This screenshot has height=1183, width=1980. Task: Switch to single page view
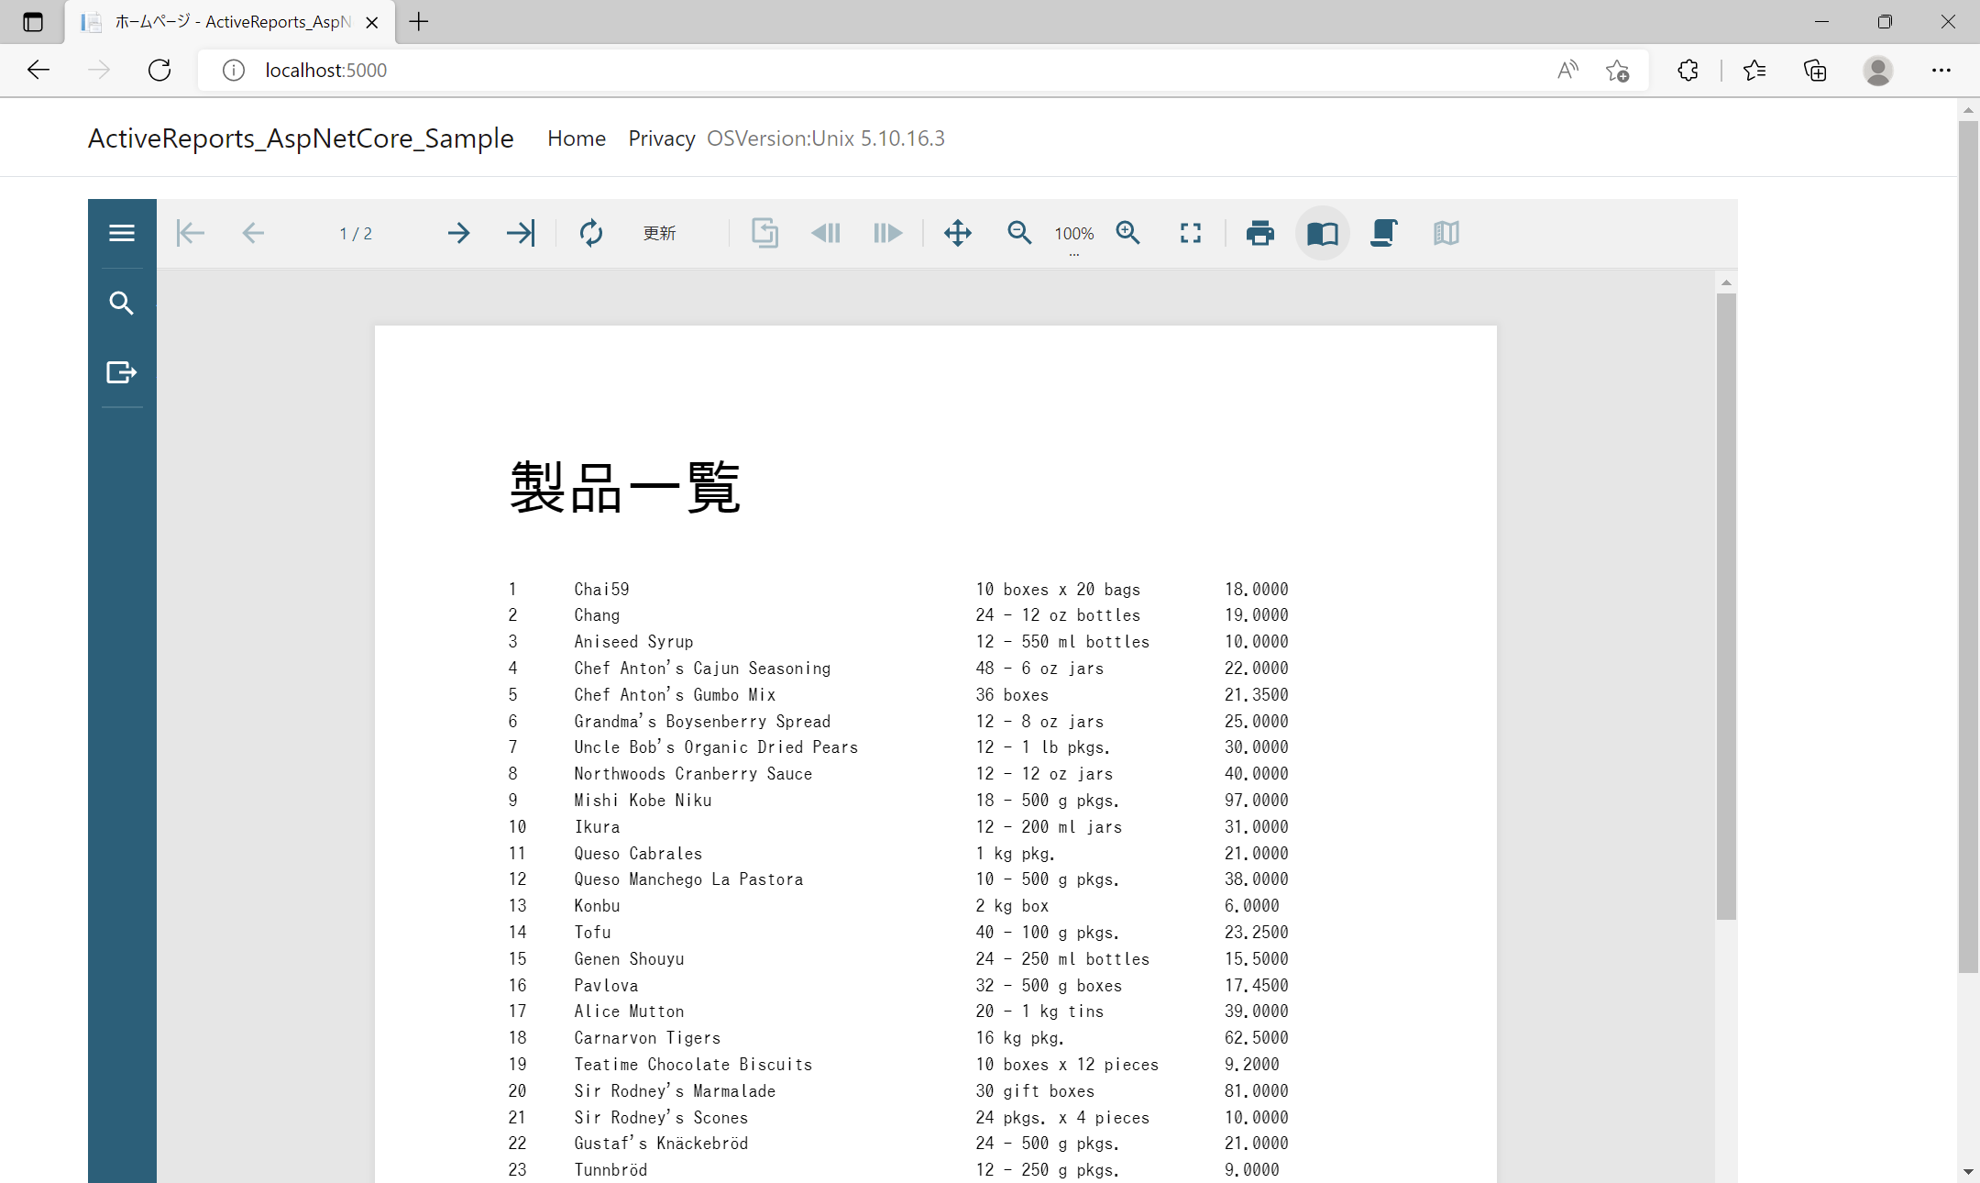click(1323, 233)
